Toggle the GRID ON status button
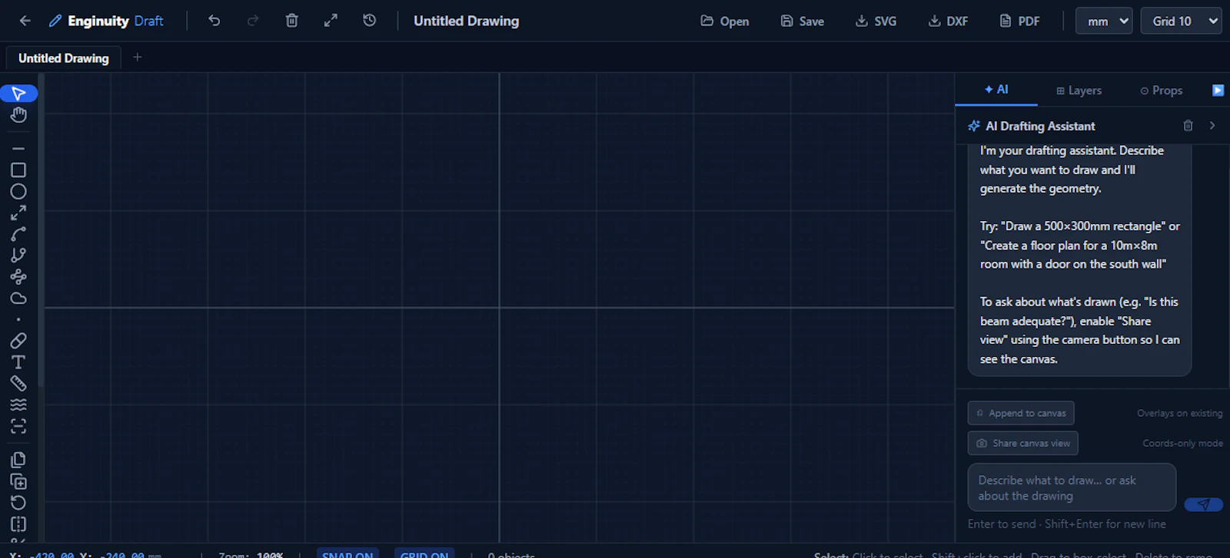This screenshot has height=558, width=1230. tap(424, 553)
